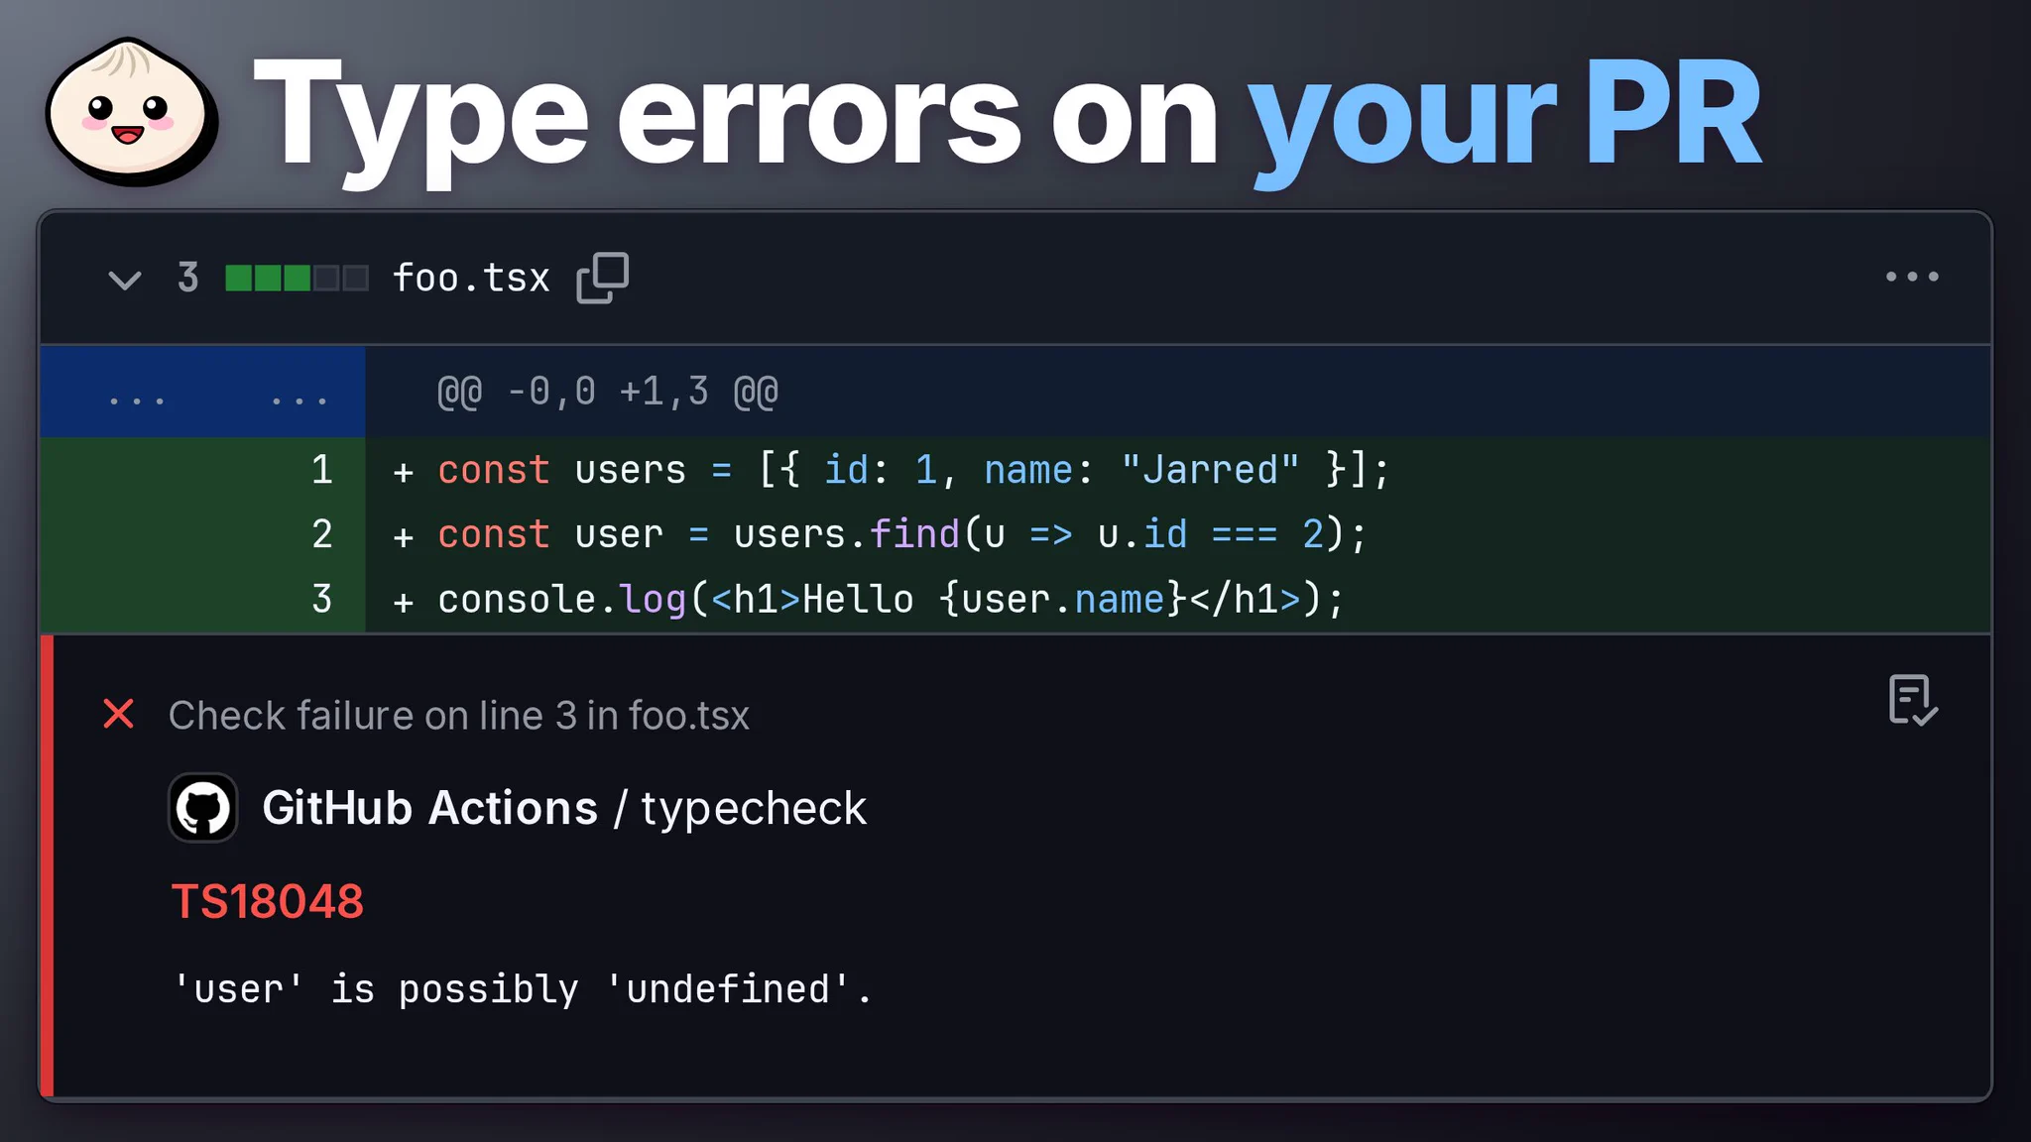Open the GitHub Actions / typecheck link

click(x=564, y=808)
